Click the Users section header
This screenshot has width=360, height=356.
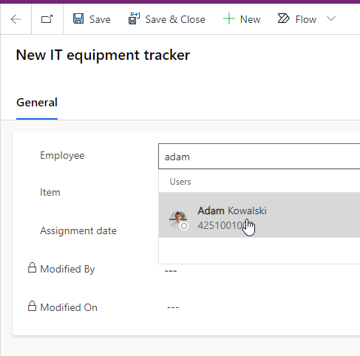pos(180,182)
